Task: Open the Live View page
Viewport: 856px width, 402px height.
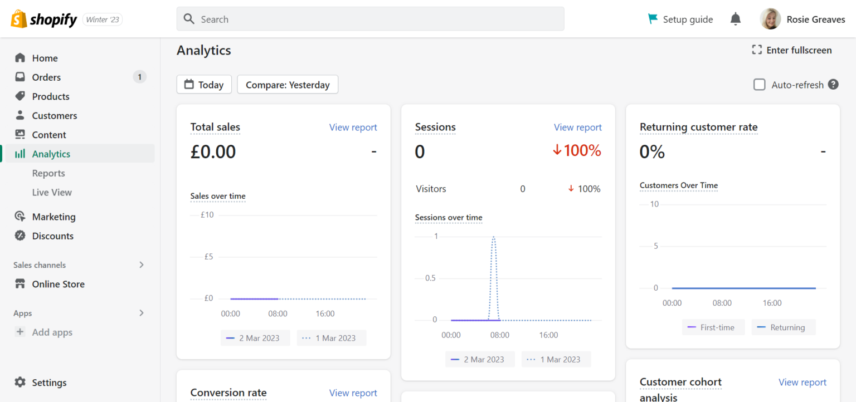Action: click(x=52, y=192)
